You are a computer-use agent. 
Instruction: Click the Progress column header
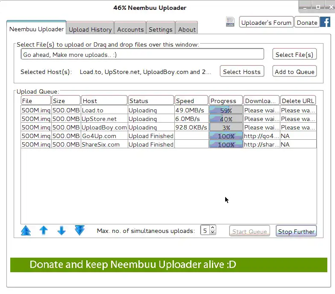[226, 101]
